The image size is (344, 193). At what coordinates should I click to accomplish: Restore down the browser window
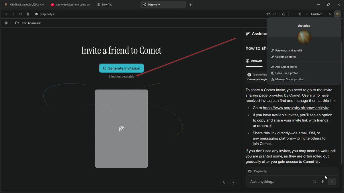click(329, 5)
